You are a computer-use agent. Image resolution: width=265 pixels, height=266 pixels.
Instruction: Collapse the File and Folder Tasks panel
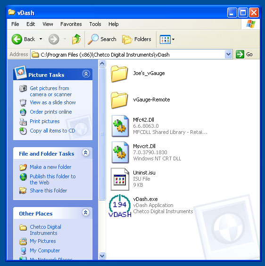[86, 152]
